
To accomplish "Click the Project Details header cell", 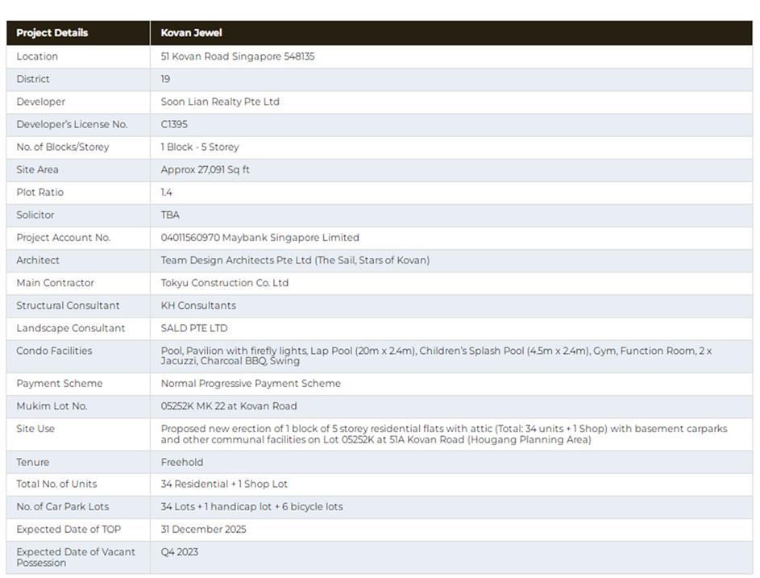I will click(52, 33).
